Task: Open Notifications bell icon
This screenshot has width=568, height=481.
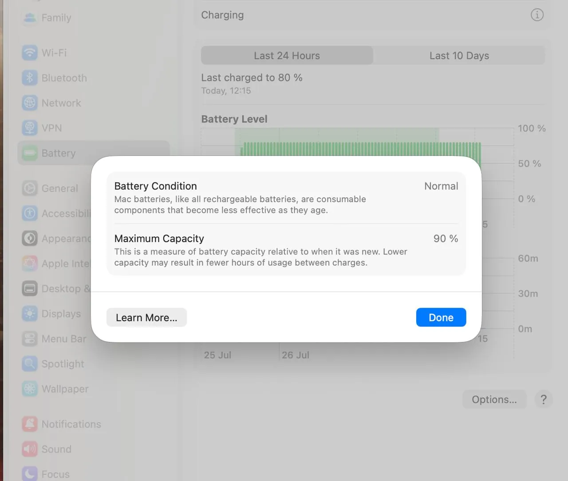Action: click(x=30, y=424)
